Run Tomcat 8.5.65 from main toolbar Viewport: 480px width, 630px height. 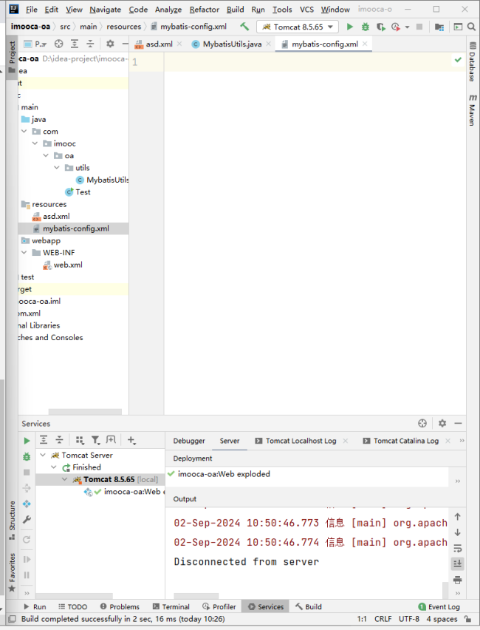[x=349, y=27]
